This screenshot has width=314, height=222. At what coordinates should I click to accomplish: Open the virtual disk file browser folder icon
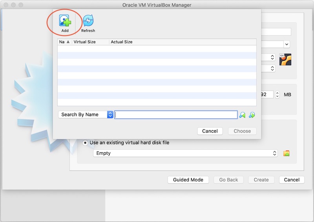coord(286,153)
